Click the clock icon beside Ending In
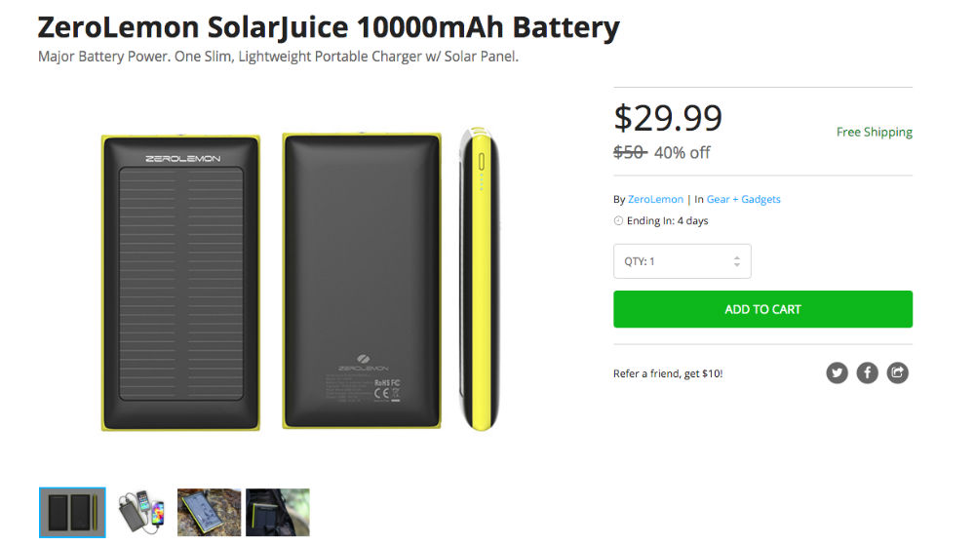 (618, 221)
